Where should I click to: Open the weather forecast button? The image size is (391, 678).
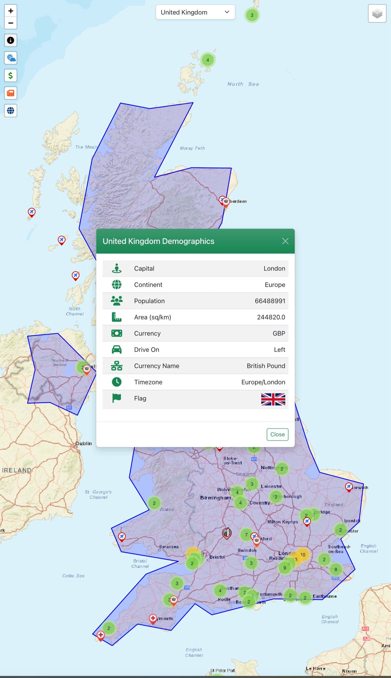click(x=11, y=58)
